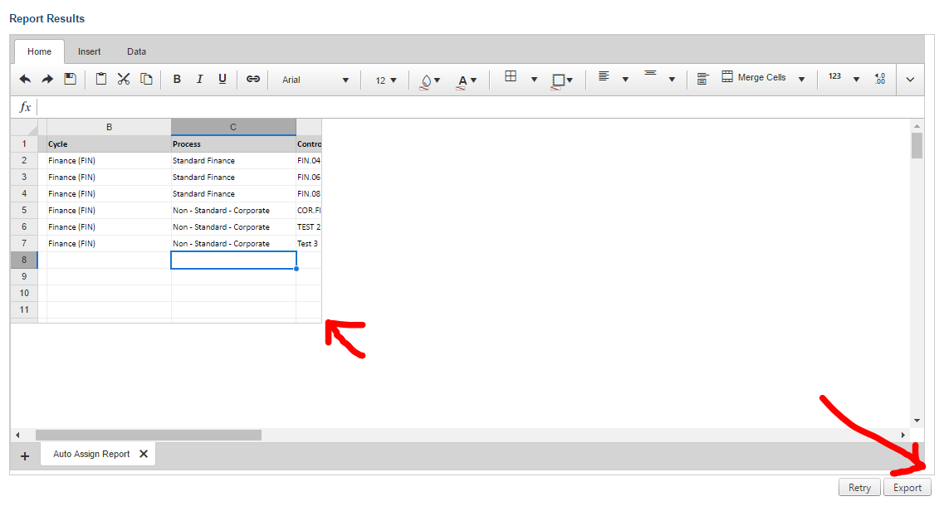Click the Redo arrow icon
944x511 pixels.
click(x=47, y=79)
